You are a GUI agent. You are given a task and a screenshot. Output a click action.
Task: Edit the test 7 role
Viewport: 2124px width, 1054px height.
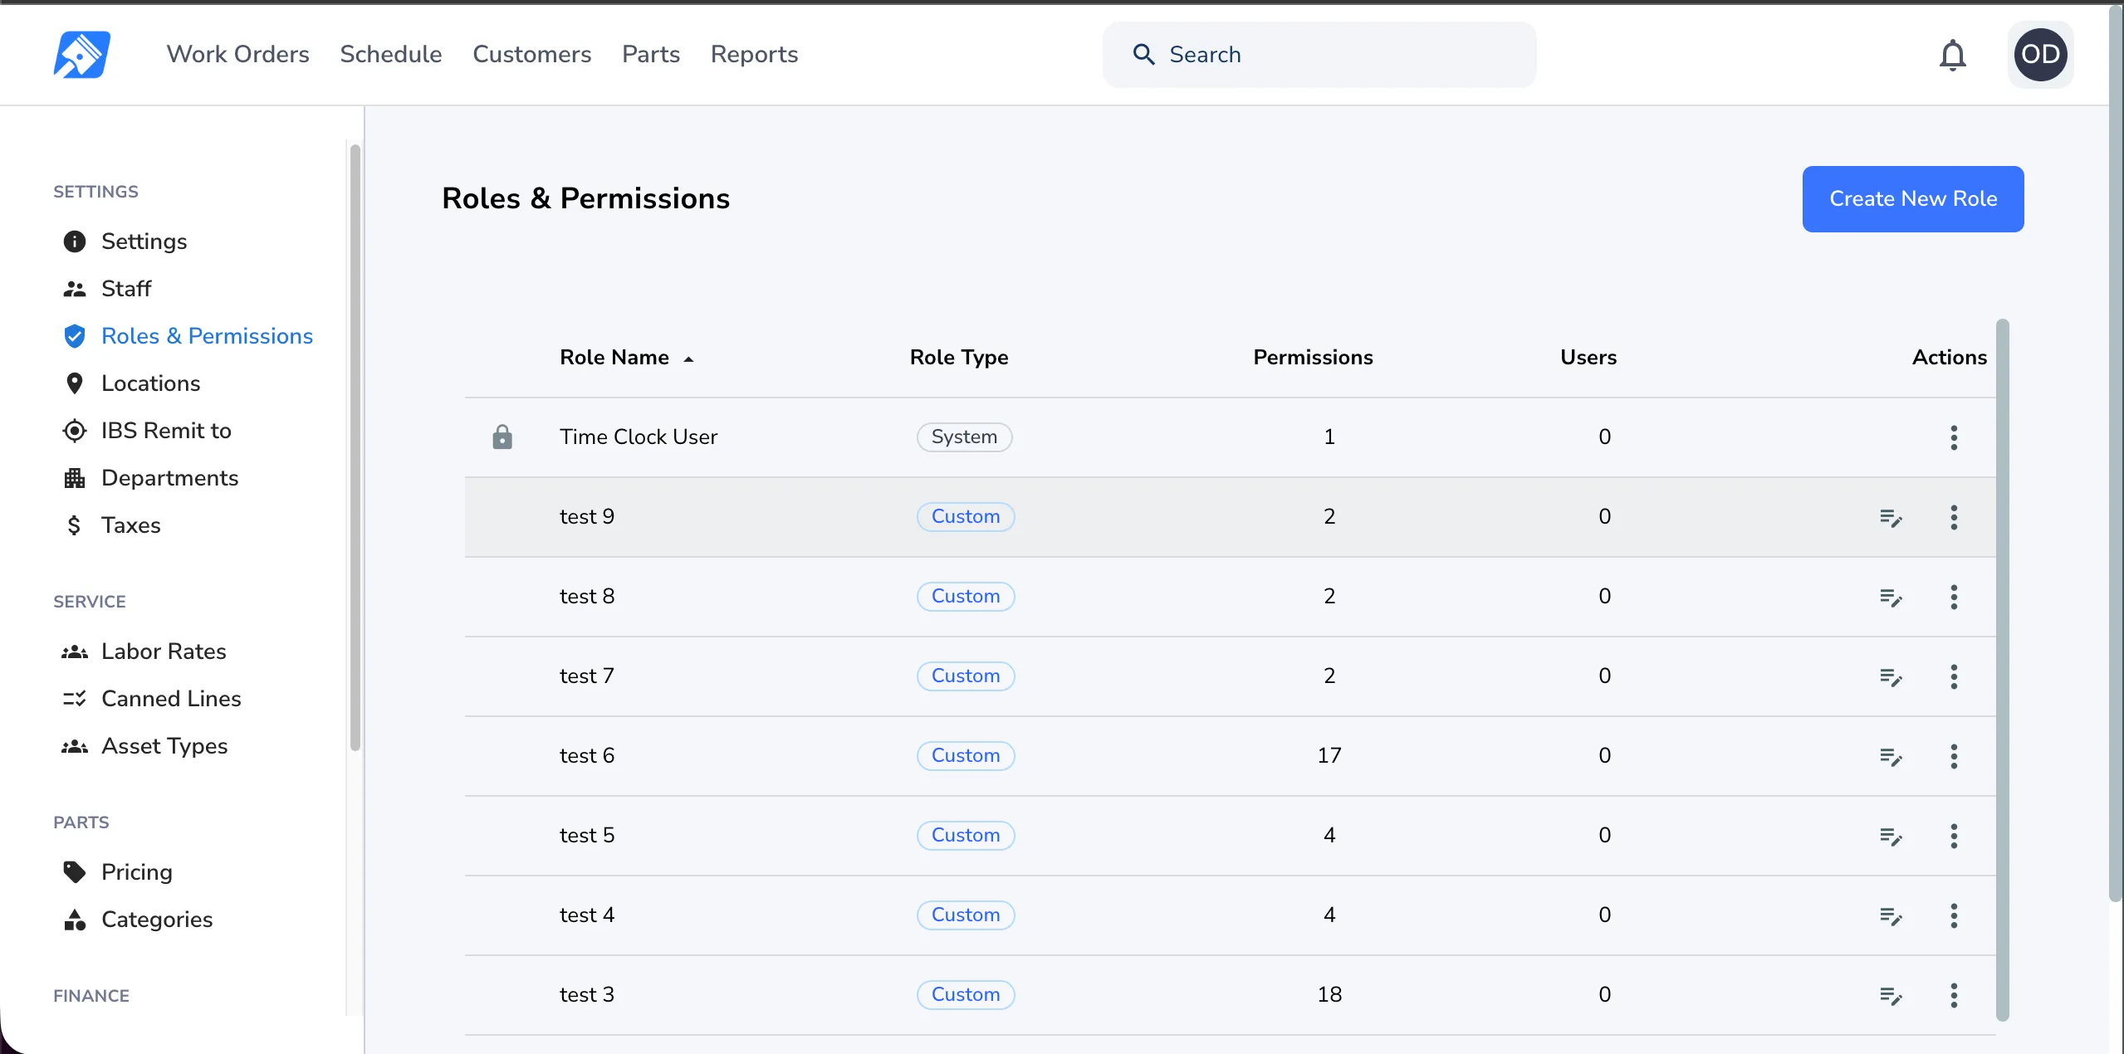(1891, 677)
